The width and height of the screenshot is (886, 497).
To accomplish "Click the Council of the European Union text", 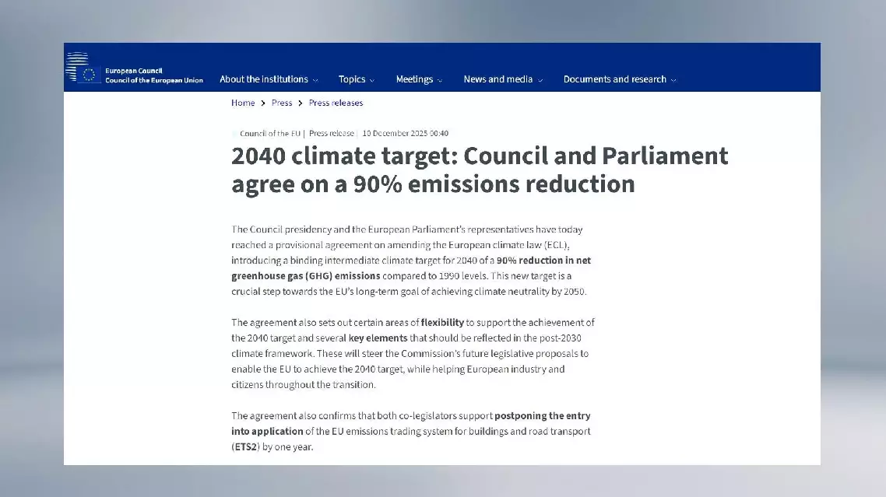I will pyautogui.click(x=154, y=80).
